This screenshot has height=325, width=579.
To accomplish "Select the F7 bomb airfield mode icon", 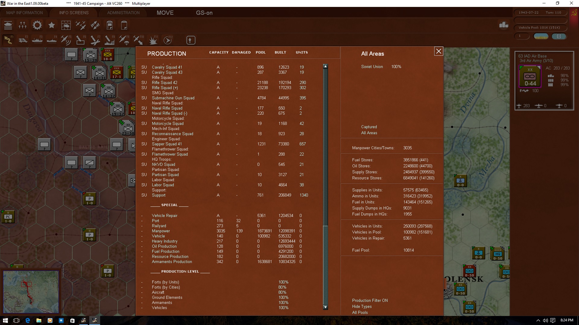I will pos(95,40).
